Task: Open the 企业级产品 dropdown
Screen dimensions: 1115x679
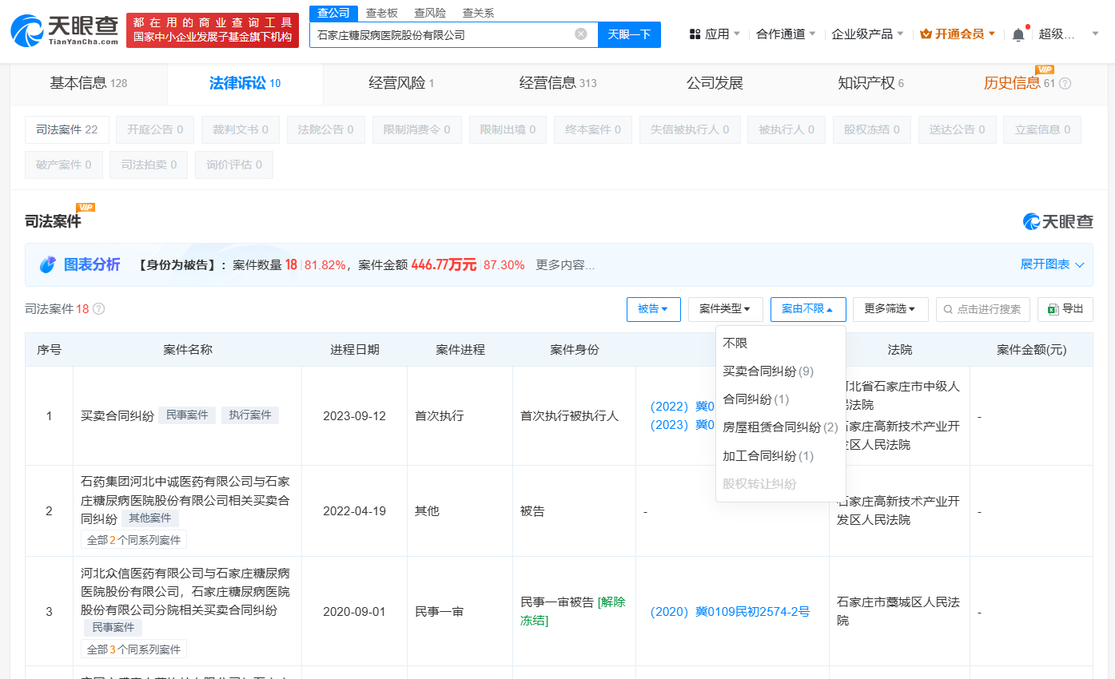Action: (867, 34)
